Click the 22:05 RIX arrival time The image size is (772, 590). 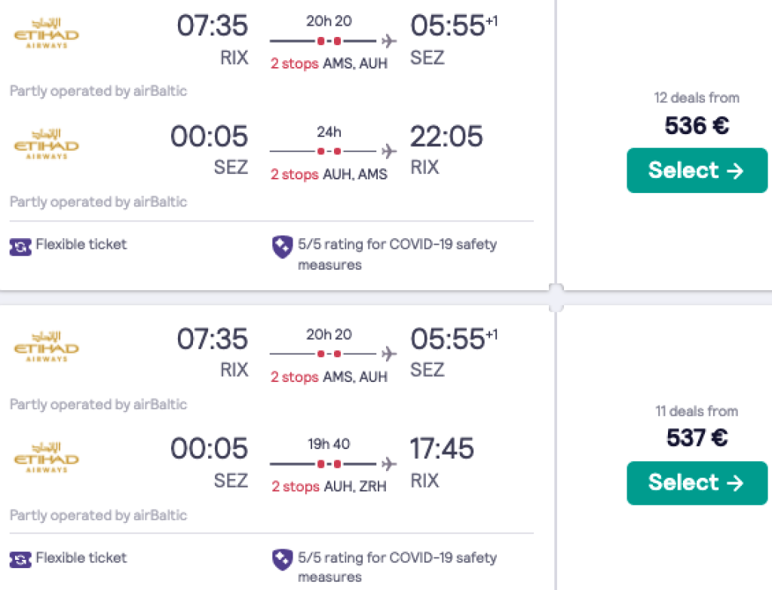tap(446, 137)
